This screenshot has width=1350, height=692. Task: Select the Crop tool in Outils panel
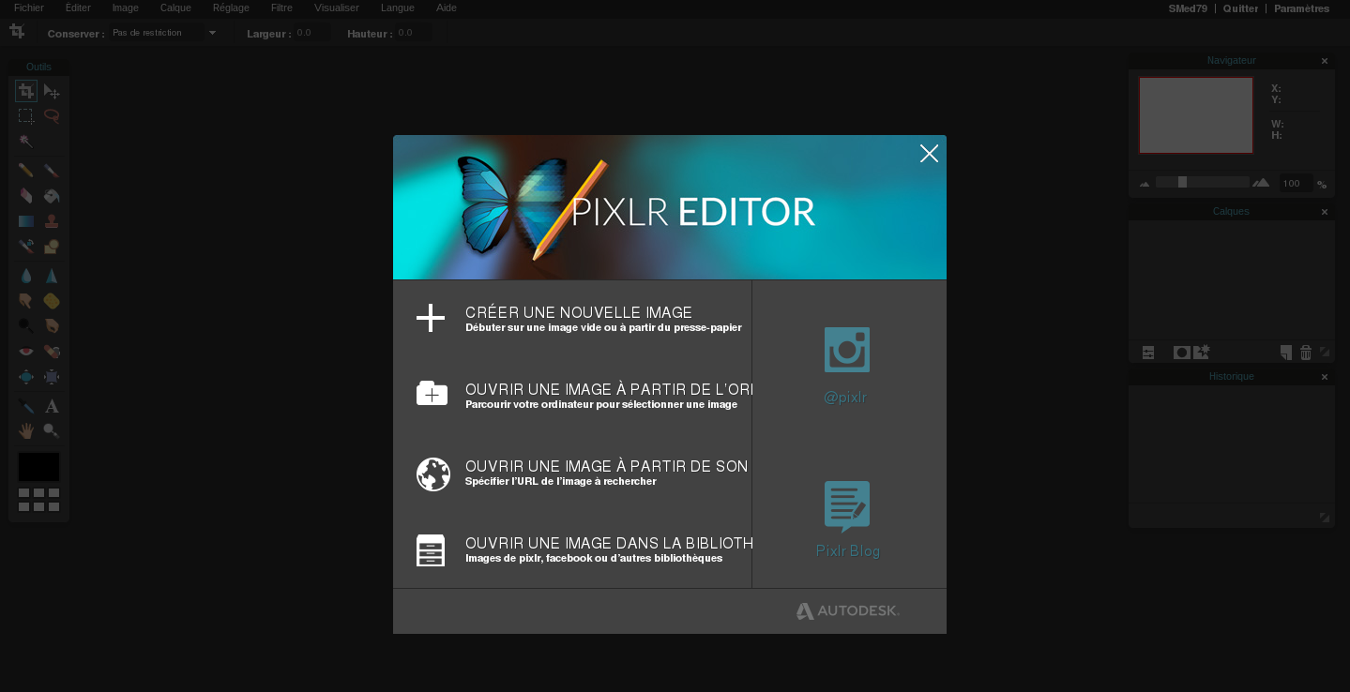point(26,91)
